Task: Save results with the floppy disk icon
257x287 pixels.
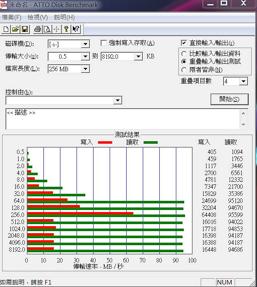Action: pos(25,29)
